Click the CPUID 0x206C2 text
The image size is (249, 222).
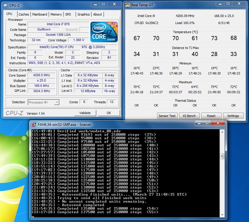click(146, 23)
